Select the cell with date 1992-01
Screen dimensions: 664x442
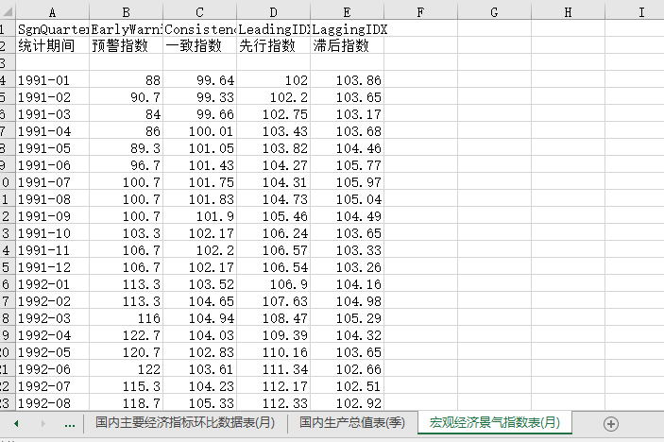[x=53, y=283]
